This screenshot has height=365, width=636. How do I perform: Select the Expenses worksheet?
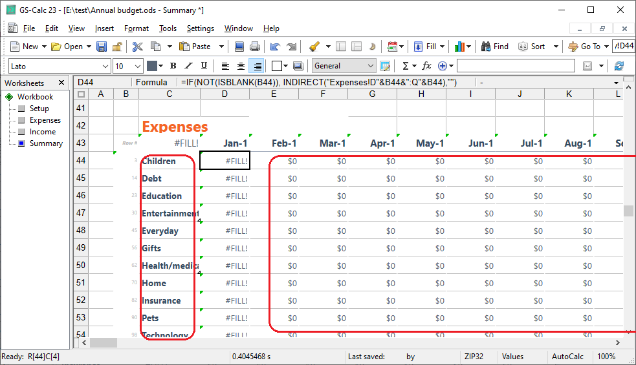[45, 120]
